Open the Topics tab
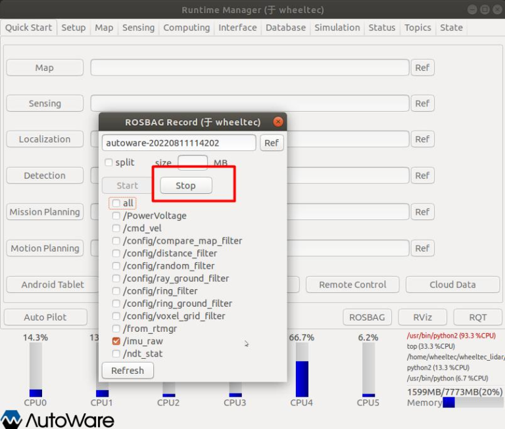Image resolution: width=505 pixels, height=429 pixels. coord(418,28)
